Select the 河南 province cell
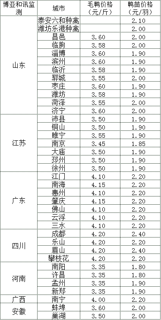Image resolution: width=161 pixels, height=320 pixels. coord(19,279)
